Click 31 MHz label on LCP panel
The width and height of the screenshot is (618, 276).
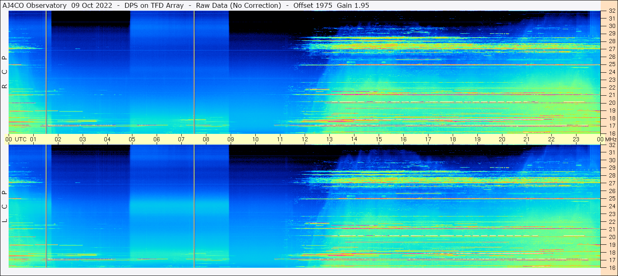[x=612, y=152]
